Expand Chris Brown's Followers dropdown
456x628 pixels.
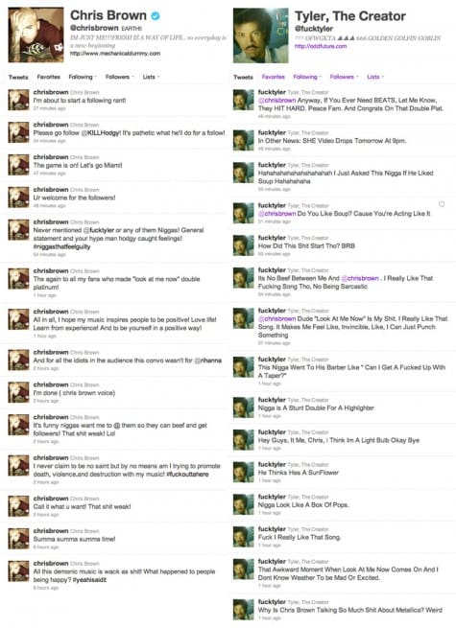tap(119, 77)
